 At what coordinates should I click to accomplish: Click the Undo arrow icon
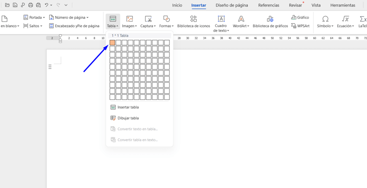[46, 5]
